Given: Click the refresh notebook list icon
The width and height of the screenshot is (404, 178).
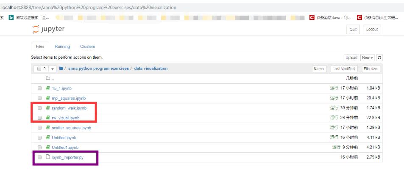Looking at the screenshot, I should 379,58.
